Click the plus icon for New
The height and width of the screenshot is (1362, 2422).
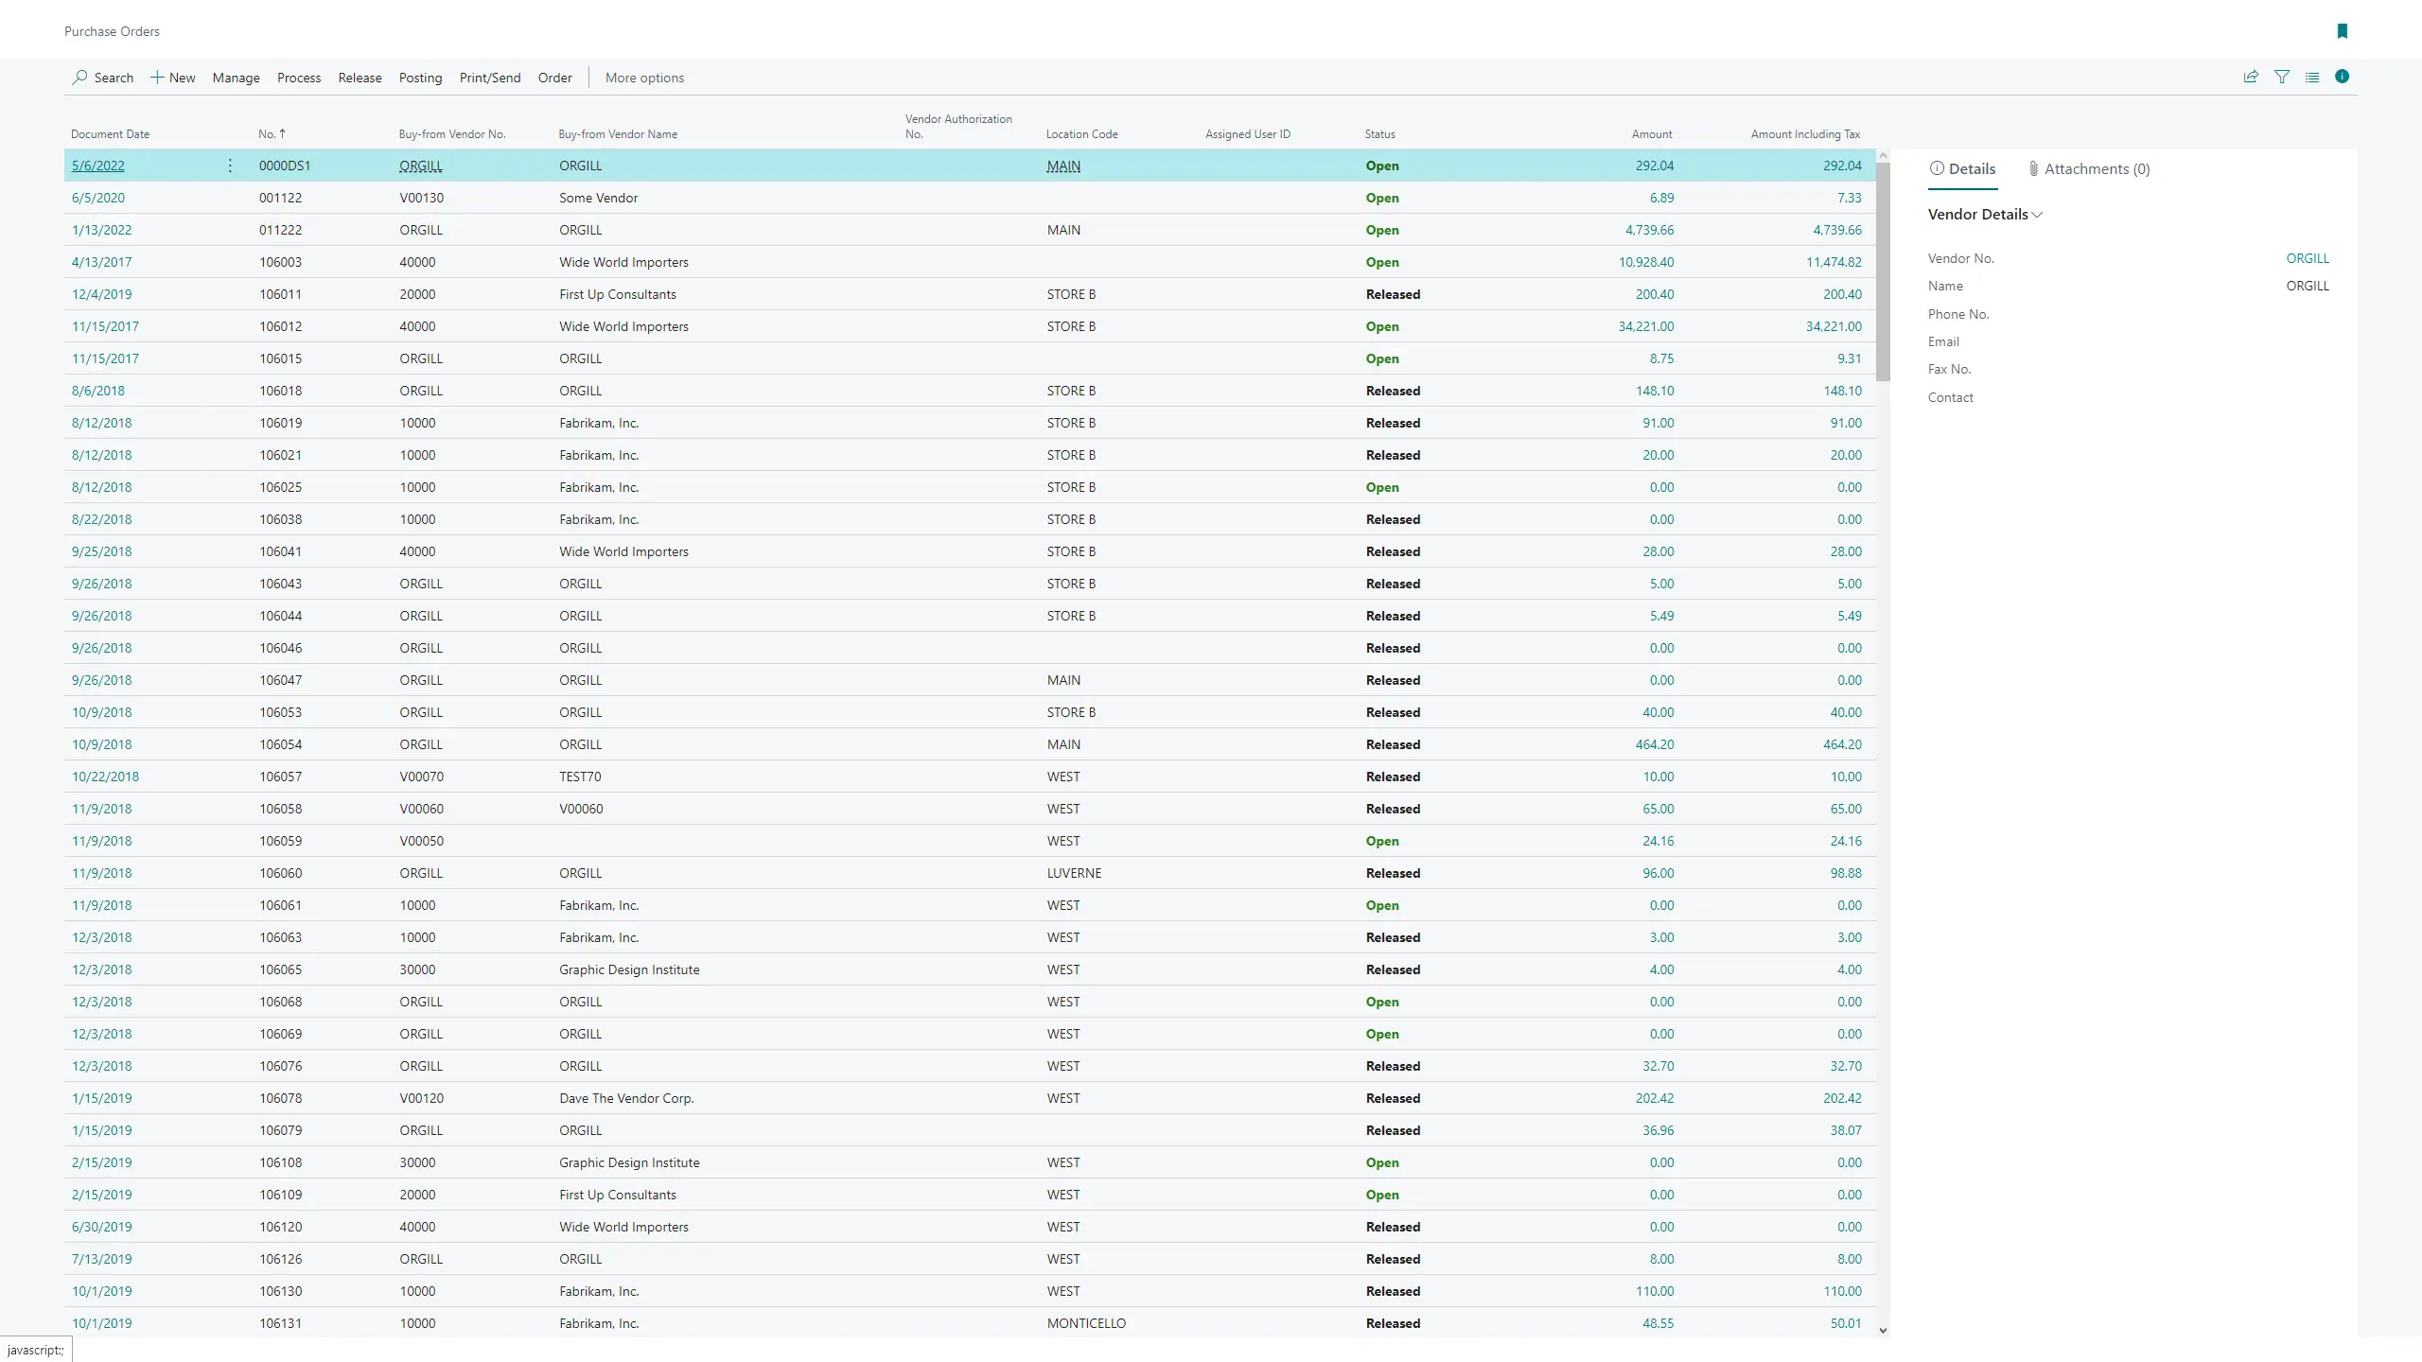tap(157, 77)
